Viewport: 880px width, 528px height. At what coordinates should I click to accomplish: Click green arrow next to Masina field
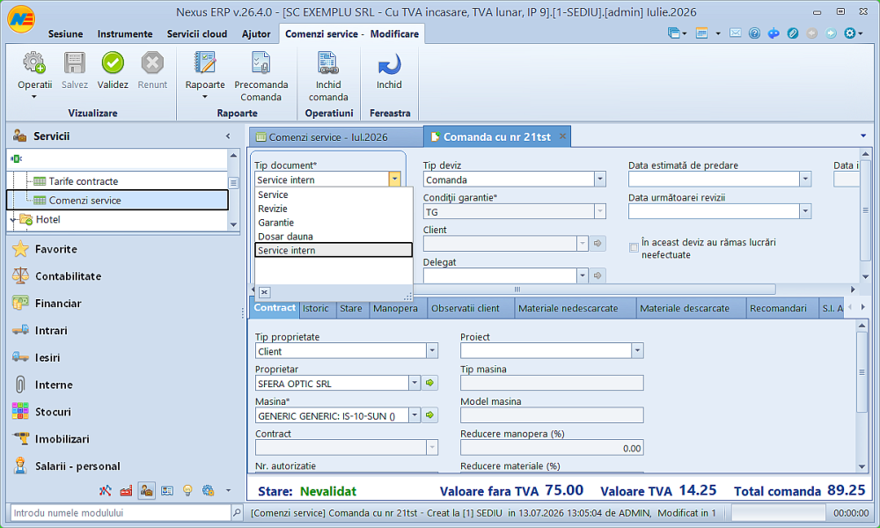(430, 415)
